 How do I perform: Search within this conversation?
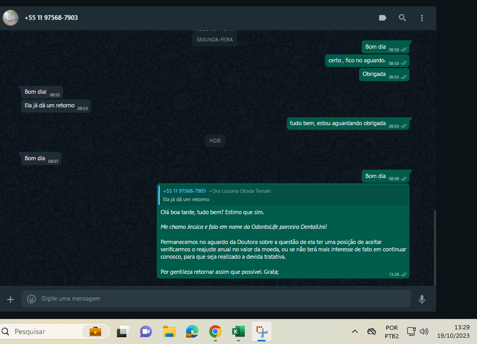click(402, 18)
